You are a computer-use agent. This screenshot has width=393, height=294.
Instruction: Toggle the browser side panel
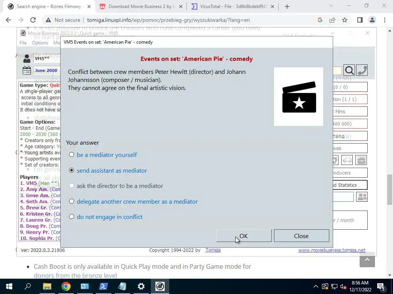coord(360,20)
